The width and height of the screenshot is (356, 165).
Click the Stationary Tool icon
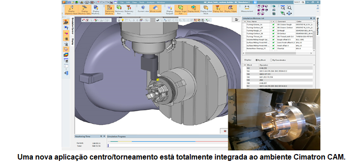point(129,10)
